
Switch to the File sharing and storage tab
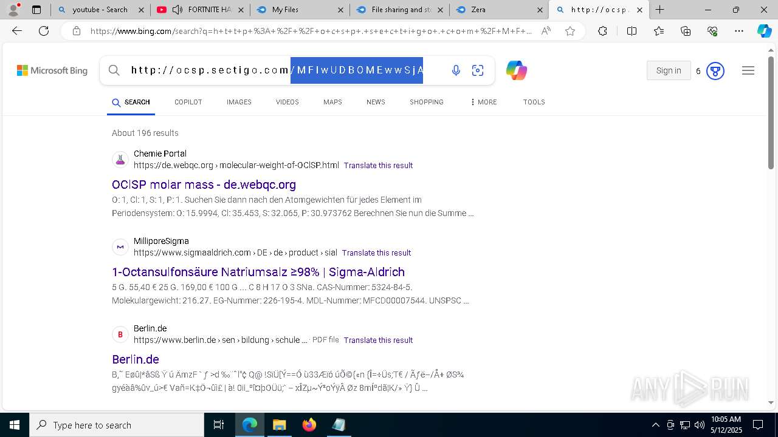point(400,10)
